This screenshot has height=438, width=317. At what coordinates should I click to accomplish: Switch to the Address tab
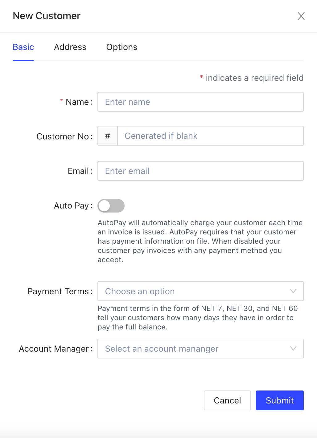coord(70,47)
